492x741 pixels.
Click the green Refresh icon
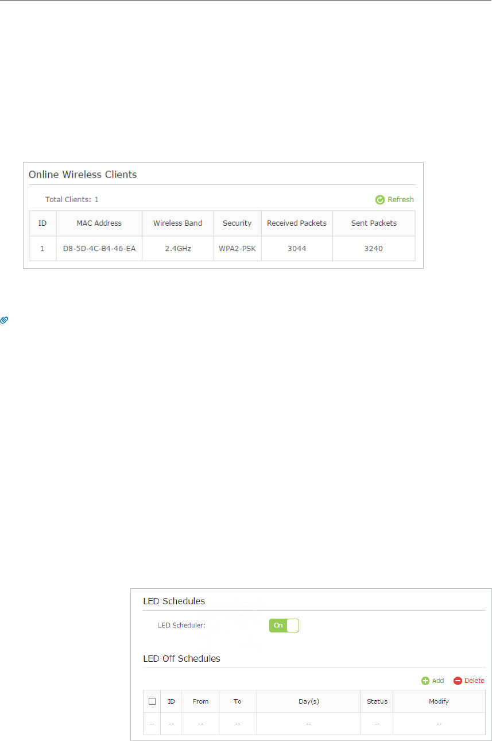(x=379, y=200)
